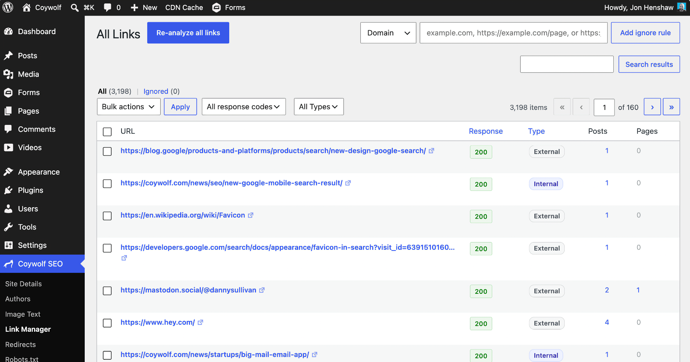Image resolution: width=690 pixels, height=362 pixels.
Task: Click the Dashboard gauge icon in sidebar
Action: [x=8, y=31]
